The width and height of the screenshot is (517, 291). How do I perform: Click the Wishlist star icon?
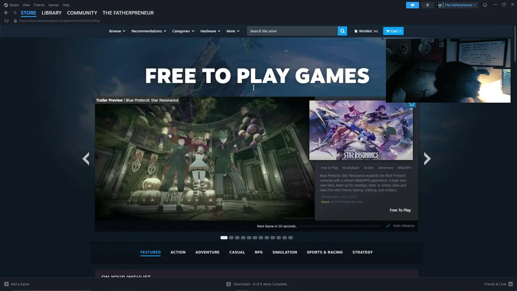pos(356,31)
